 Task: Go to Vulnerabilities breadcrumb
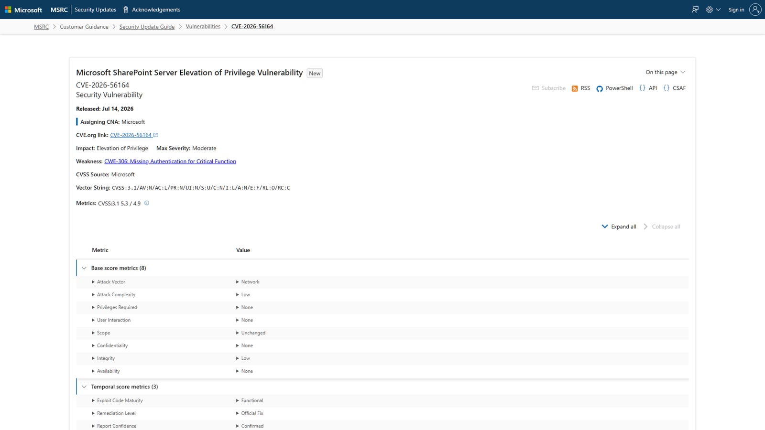pyautogui.click(x=203, y=26)
